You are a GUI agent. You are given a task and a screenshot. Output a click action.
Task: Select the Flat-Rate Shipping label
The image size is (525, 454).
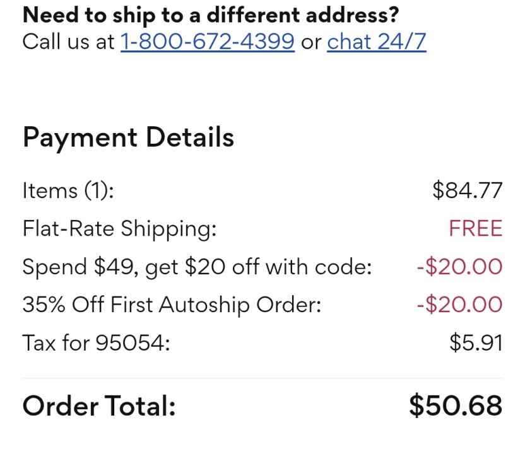pos(119,228)
